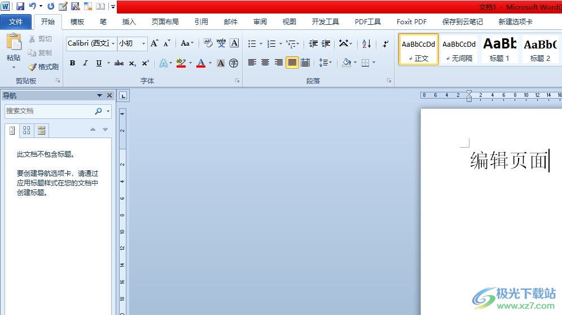The width and height of the screenshot is (562, 315).
Task: Undo the last action
Action: point(32,6)
